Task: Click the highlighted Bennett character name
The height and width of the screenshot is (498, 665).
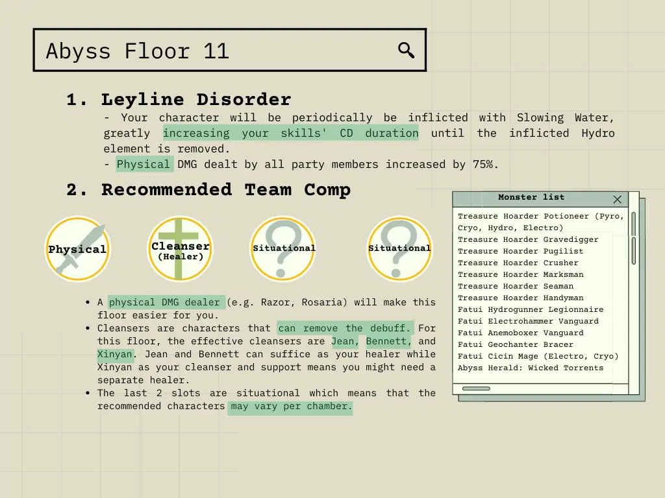Action: (388, 341)
